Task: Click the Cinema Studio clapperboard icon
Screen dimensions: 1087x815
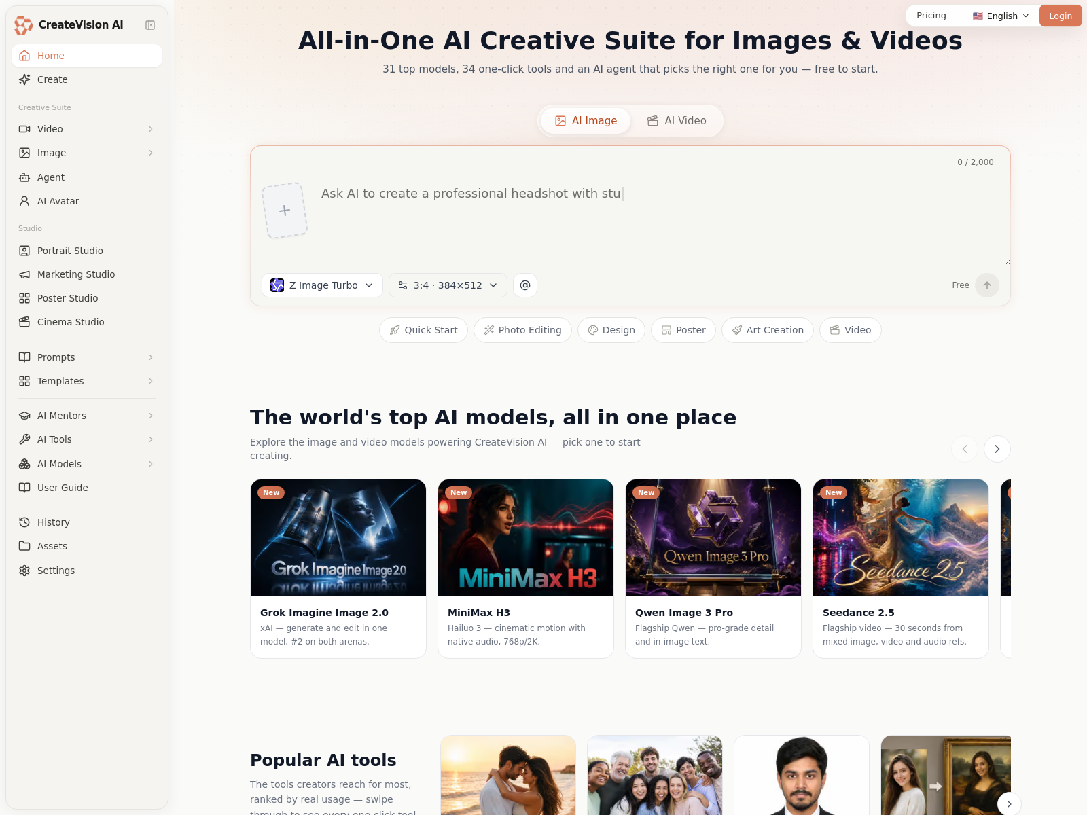Action: [x=24, y=322]
